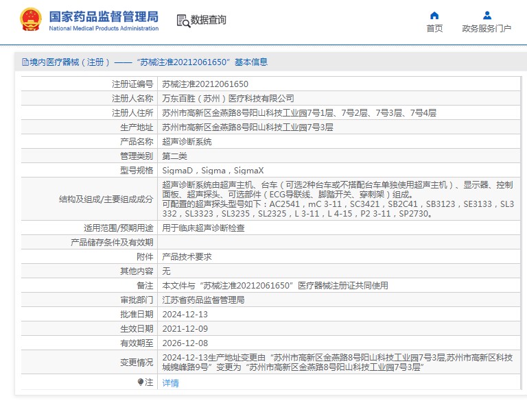Click approval department 江苏省药品监督管理局

click(203, 300)
